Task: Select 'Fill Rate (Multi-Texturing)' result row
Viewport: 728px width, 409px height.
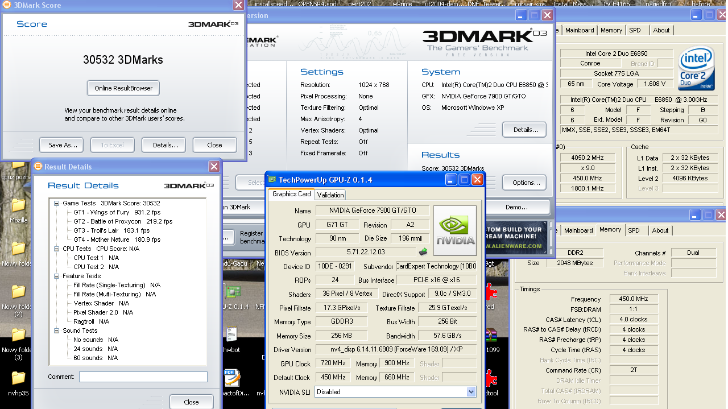Action: click(114, 294)
